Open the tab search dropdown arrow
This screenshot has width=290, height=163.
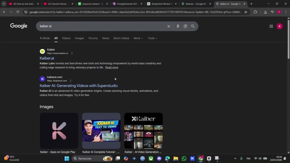point(4,4)
